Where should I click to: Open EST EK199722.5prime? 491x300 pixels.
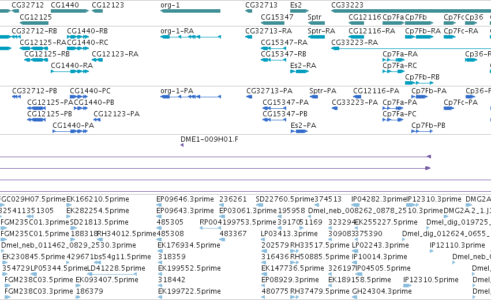(x=189, y=291)
